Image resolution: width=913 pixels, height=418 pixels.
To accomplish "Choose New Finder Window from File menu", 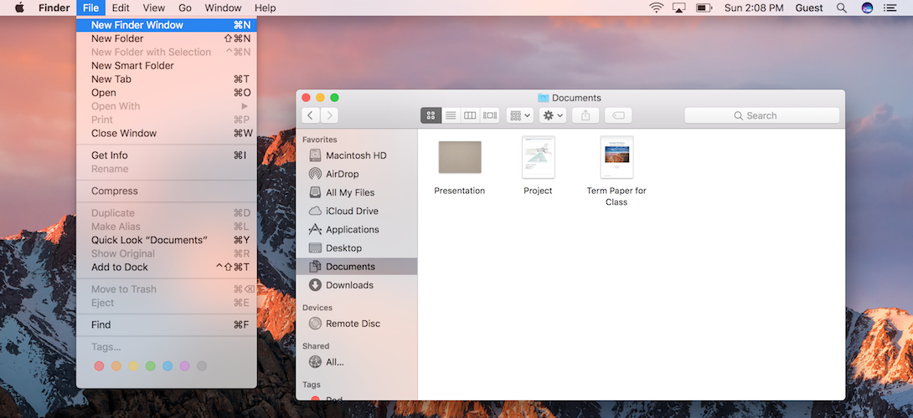I will click(167, 25).
